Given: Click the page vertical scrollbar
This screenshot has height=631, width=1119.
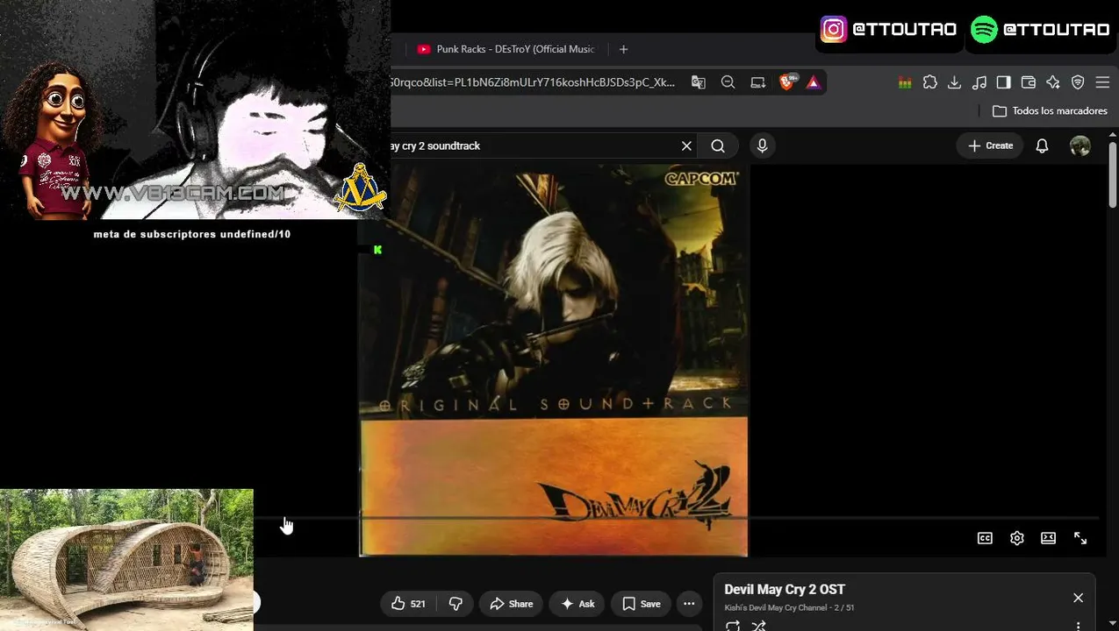Looking at the screenshot, I should [x=1113, y=175].
